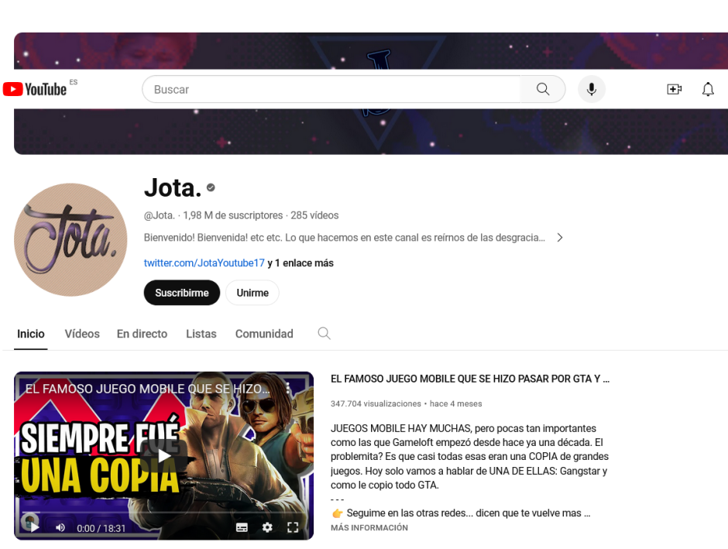Viewport: 728px width, 549px height.
Task: Click the 285 vídeos count text
Action: click(314, 215)
